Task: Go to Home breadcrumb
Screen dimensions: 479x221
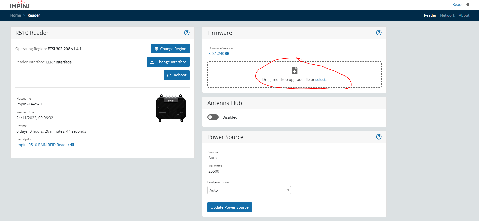Action: (16, 15)
